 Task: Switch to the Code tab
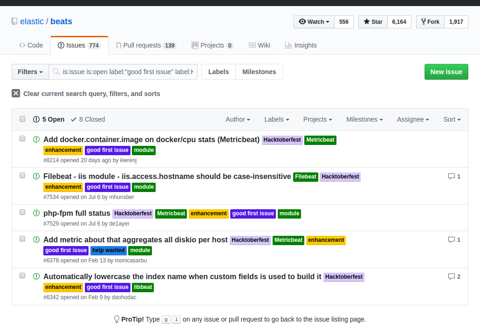tap(31, 45)
